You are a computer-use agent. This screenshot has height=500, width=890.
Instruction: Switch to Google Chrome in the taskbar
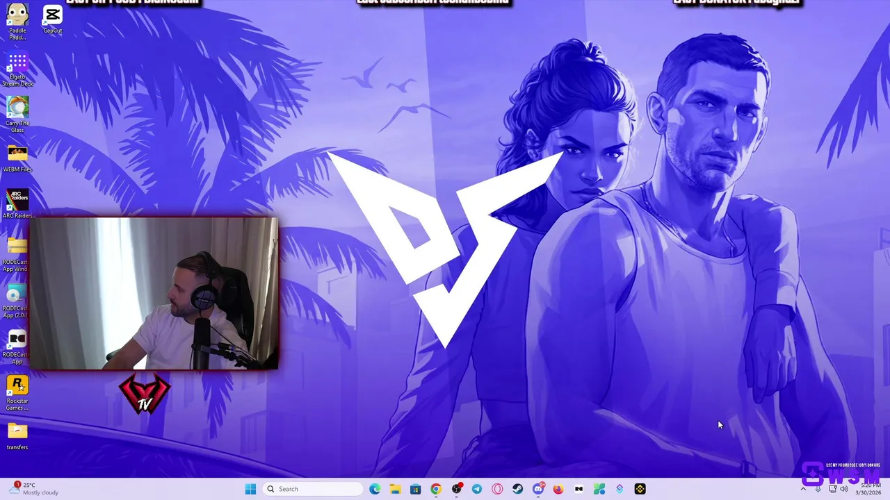click(436, 489)
